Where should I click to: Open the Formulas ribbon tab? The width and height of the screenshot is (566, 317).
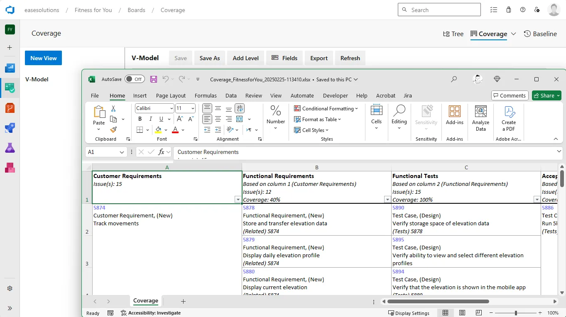point(206,95)
